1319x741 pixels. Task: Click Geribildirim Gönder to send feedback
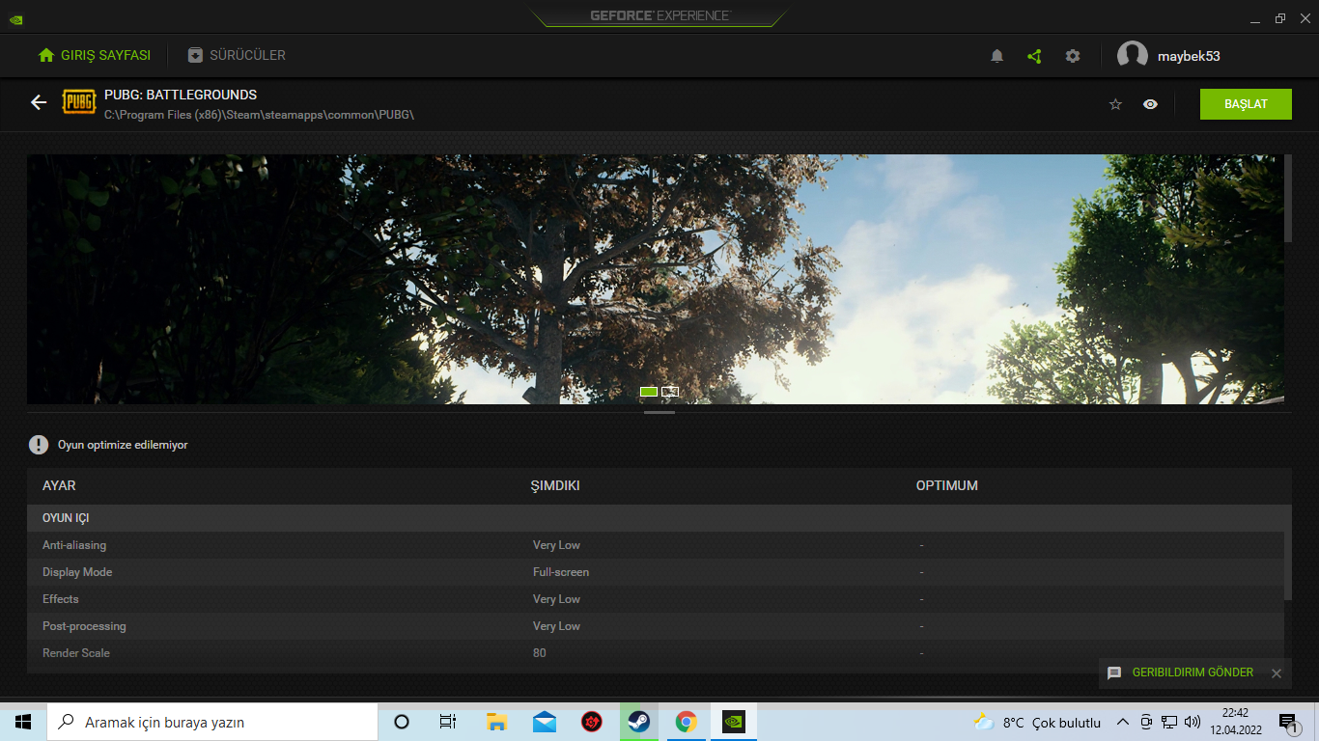coord(1193,672)
